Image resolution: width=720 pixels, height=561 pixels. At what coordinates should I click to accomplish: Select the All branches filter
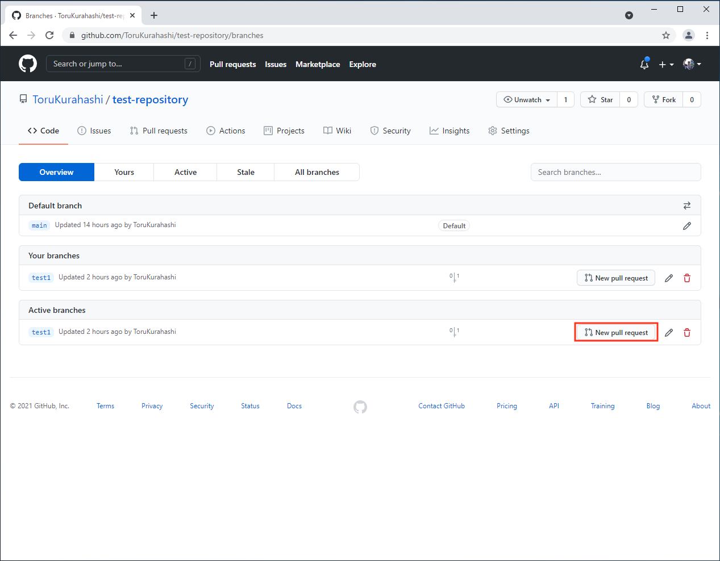tap(317, 172)
